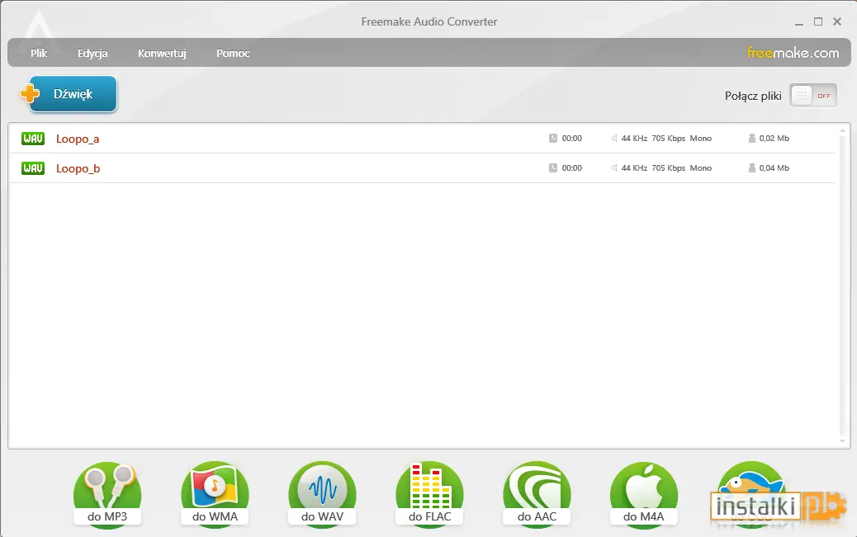Select the Loopo_a file name
This screenshot has height=537, width=857.
78,139
